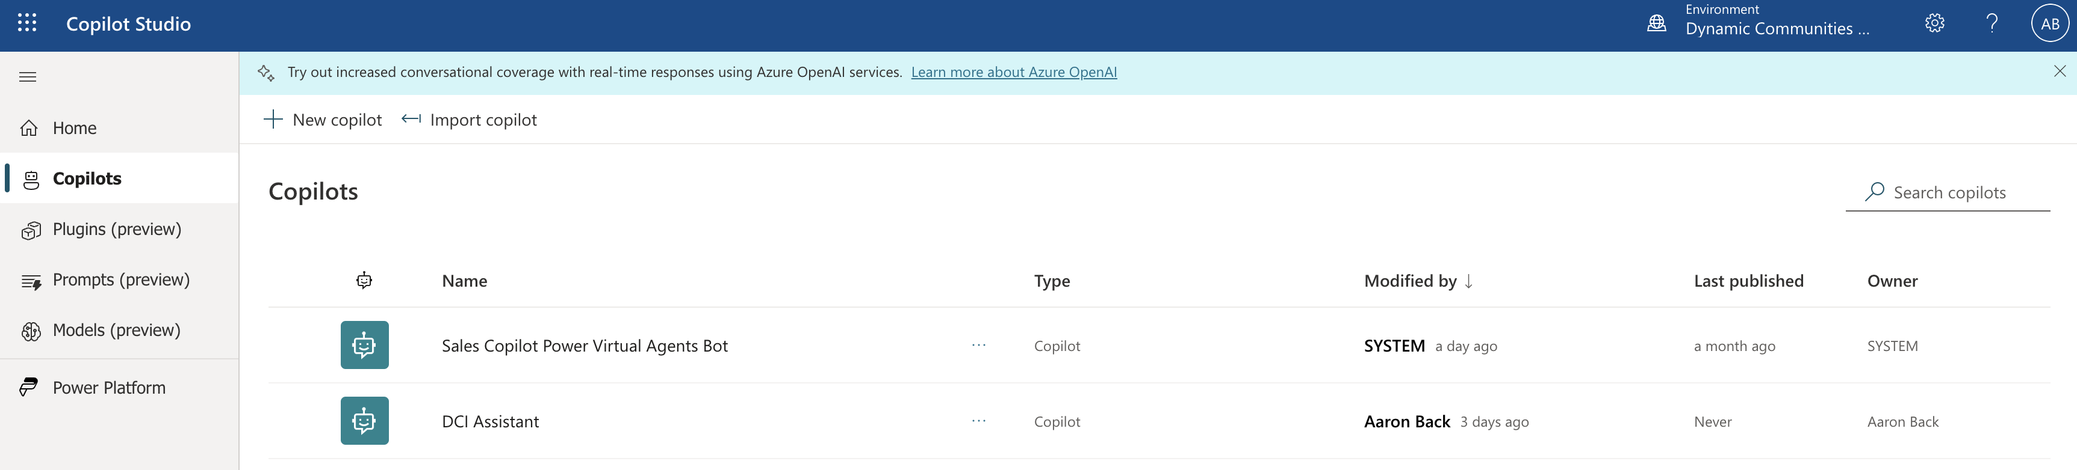
Task: Open the app launcher waffle icon
Action: tap(28, 23)
